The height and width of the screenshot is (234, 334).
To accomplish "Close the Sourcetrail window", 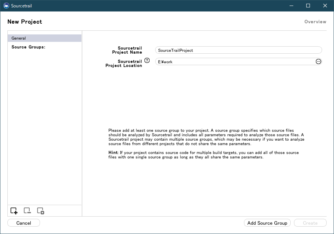I will tap(325, 6).
